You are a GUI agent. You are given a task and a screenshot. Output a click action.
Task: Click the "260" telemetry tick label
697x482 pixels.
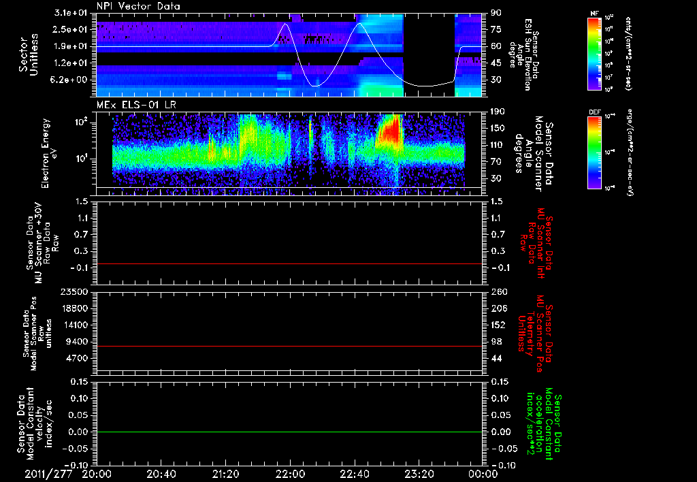click(498, 291)
